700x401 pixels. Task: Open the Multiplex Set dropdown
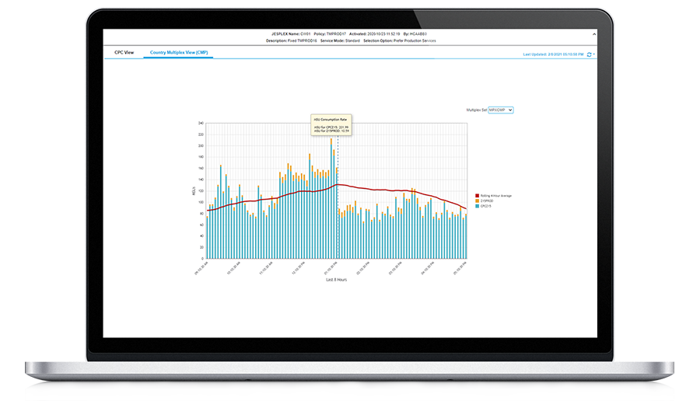(500, 110)
